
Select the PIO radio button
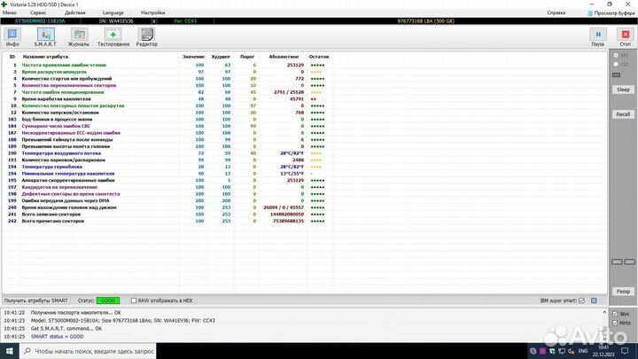(616, 65)
